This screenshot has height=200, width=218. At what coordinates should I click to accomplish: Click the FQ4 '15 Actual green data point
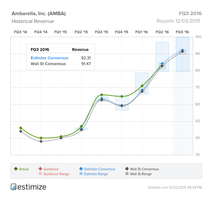coord(122,96)
